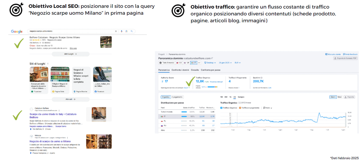The height and width of the screenshot is (167, 363).
Task: Open the Tripadvisor 'Scarpe per abito elegante' card
Action: pyautogui.click(x=39, y=80)
